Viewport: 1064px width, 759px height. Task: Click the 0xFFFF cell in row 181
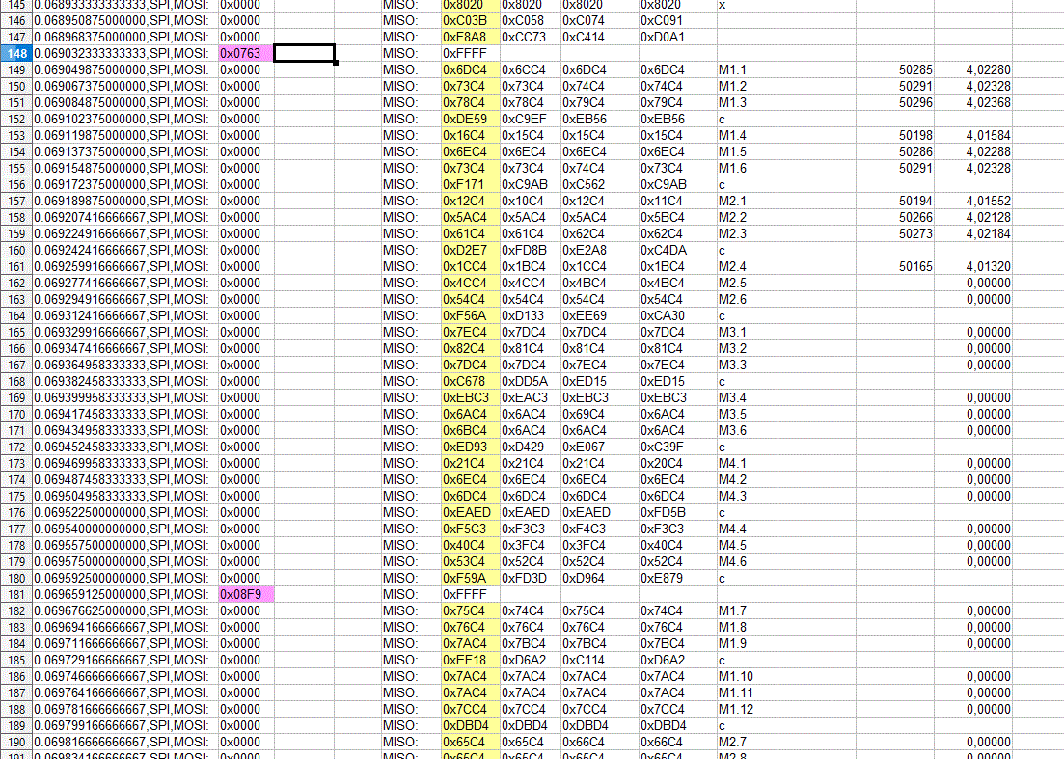click(469, 595)
